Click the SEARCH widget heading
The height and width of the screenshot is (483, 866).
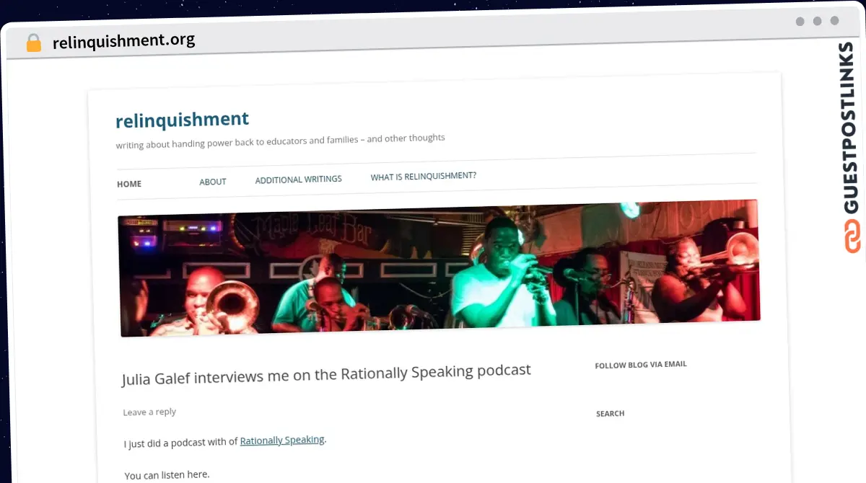[610, 414]
